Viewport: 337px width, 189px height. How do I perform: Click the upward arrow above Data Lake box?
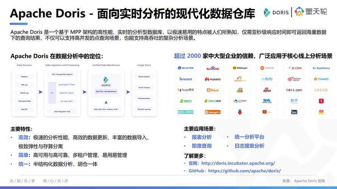[106, 102]
